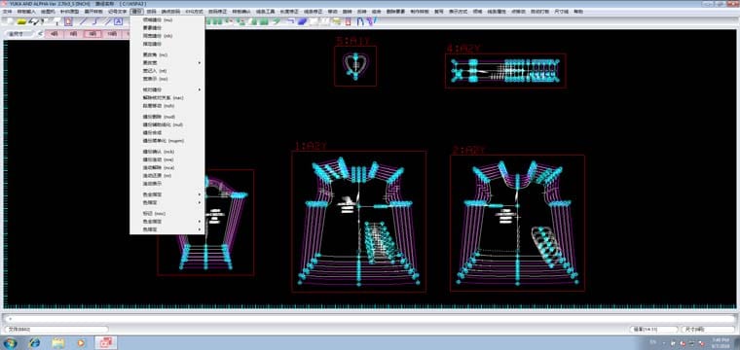This screenshot has height=350, width=740.
Task: Select the first pink size tab after '<'
Action: click(x=55, y=34)
